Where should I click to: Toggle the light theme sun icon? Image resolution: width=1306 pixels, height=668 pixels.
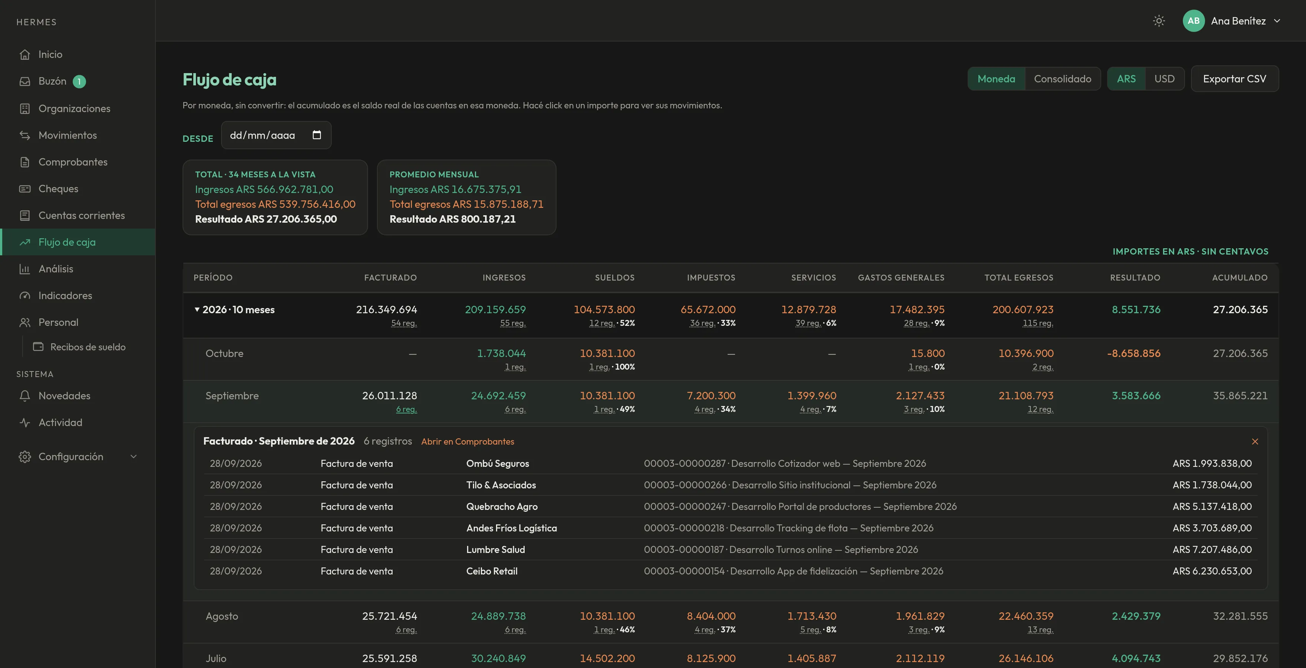[1158, 21]
